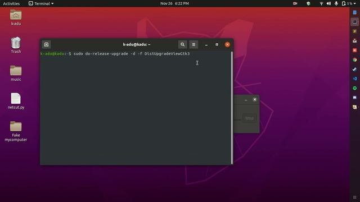Select the Terminal icon in the dock
The image size is (360, 202).
click(x=355, y=22)
